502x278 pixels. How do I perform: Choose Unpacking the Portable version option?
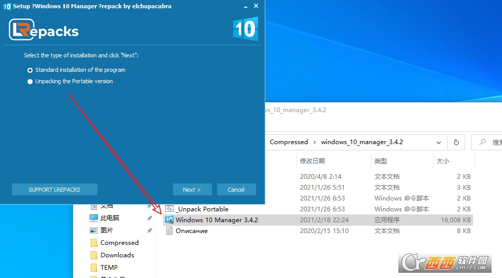(x=30, y=82)
